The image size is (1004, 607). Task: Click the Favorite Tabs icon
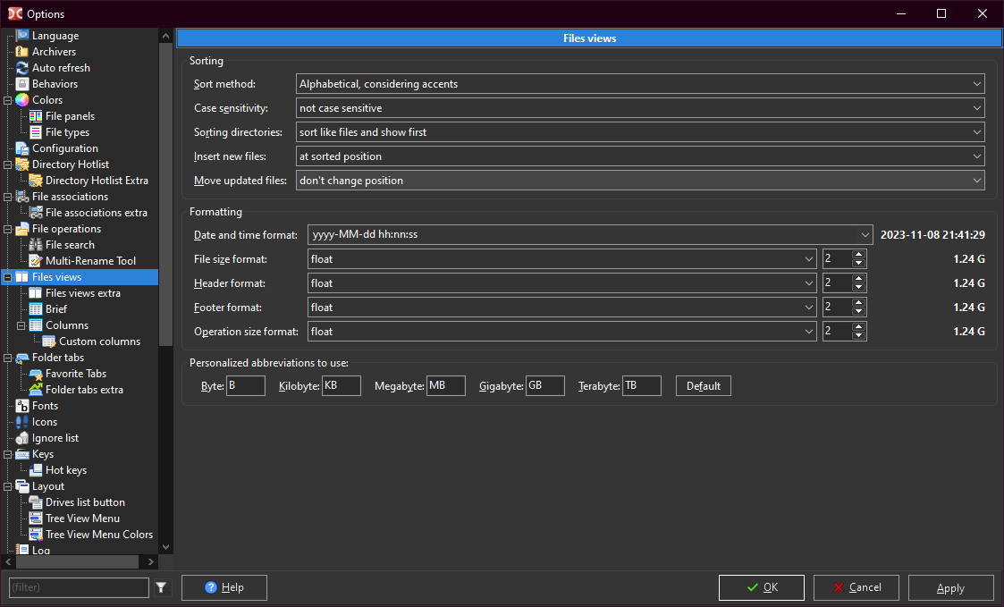coord(36,374)
